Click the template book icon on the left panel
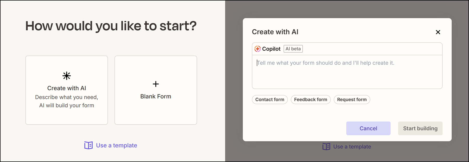Image resolution: width=469 pixels, height=162 pixels. point(88,145)
